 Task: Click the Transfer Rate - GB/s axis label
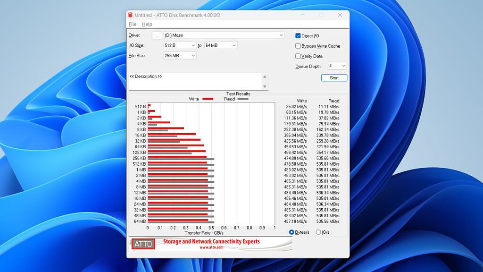pyautogui.click(x=204, y=233)
